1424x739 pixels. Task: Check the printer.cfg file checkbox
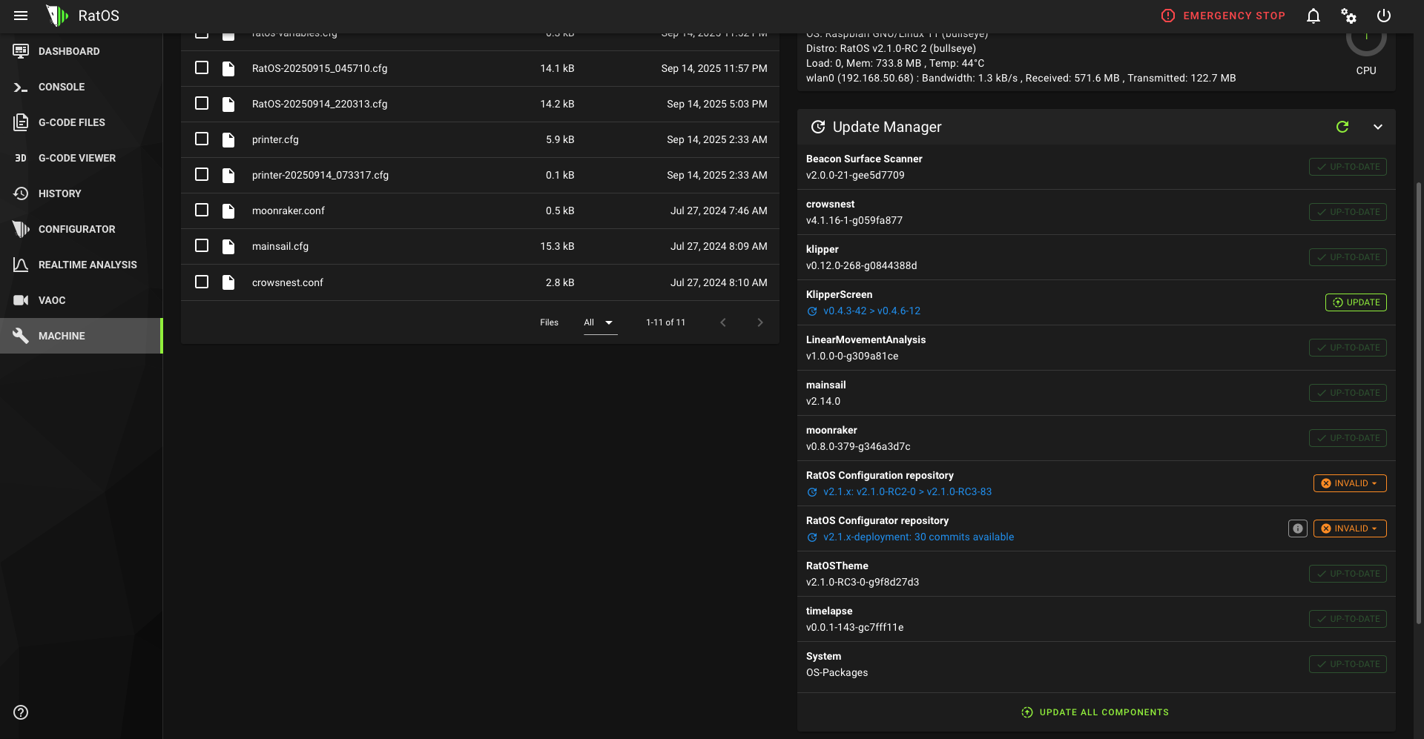pyautogui.click(x=202, y=139)
